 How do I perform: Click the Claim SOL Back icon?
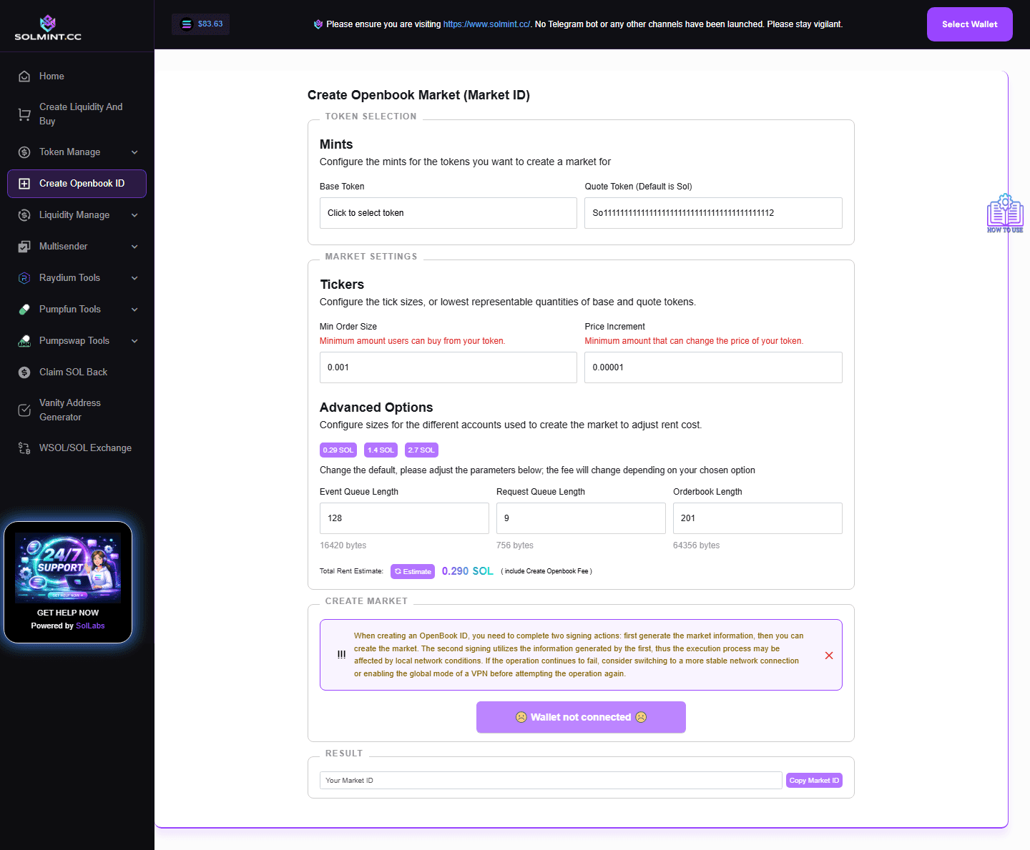pyautogui.click(x=24, y=372)
